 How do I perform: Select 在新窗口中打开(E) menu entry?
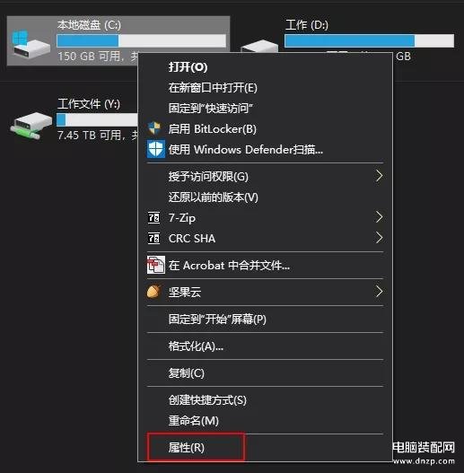point(213,88)
